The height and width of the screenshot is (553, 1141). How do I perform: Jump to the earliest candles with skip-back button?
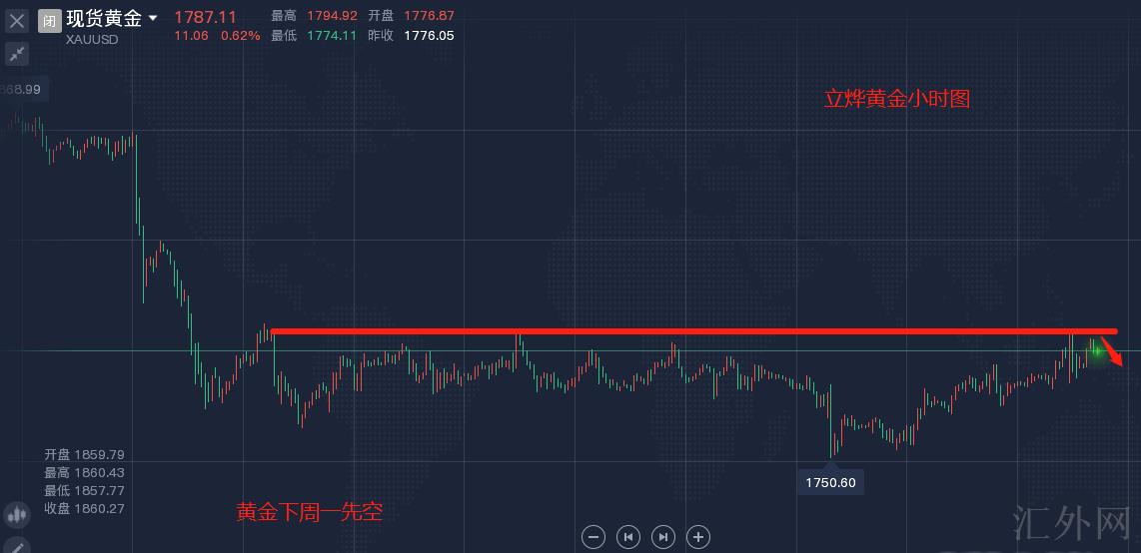[628, 537]
